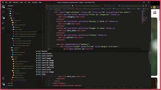Open the Accounts menu icon
Viewport: 161px width, 90px height.
click(3, 78)
